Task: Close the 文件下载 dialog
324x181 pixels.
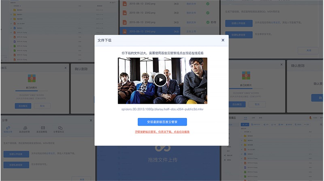Action: point(223,40)
